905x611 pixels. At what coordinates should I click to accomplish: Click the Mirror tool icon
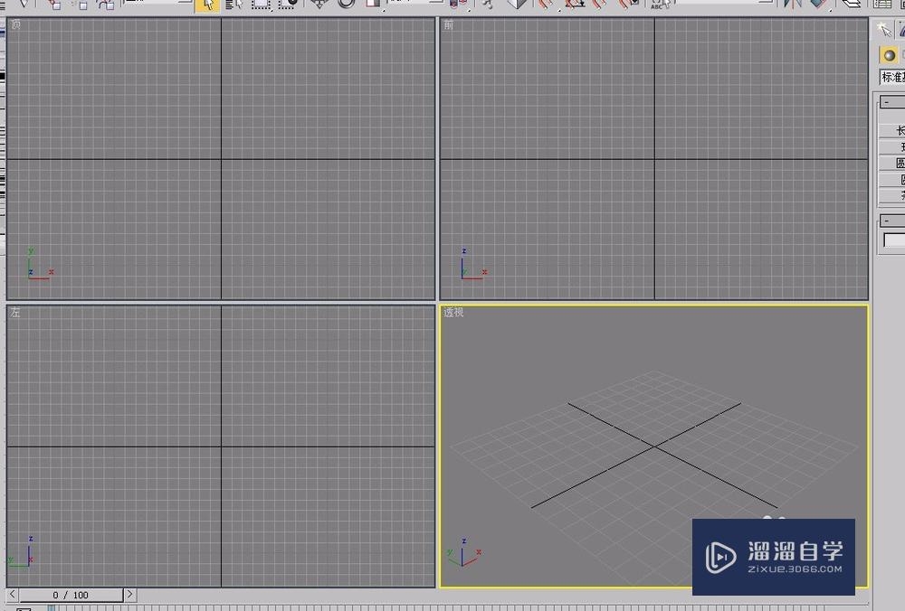[x=793, y=4]
